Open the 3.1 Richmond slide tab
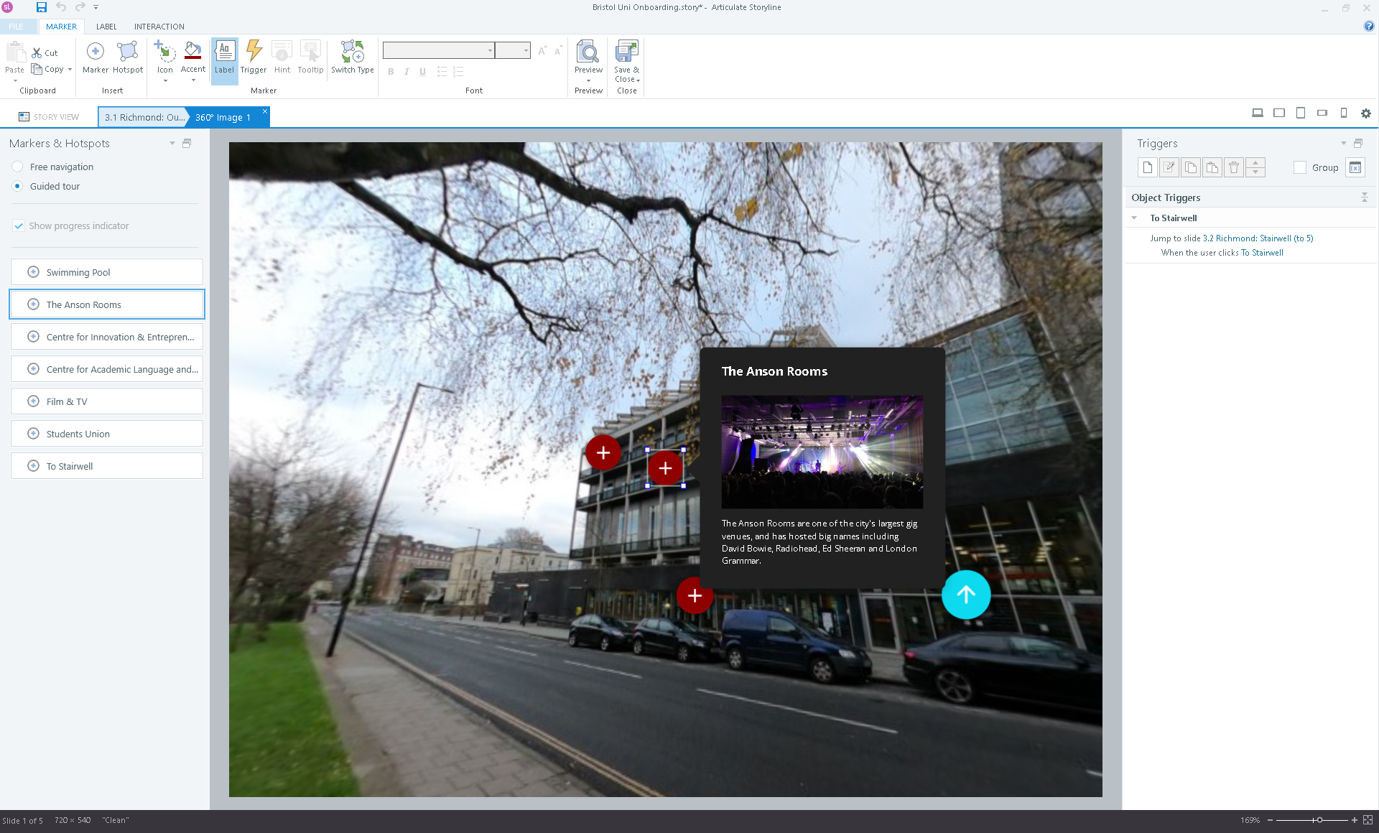This screenshot has width=1379, height=833. coord(144,117)
